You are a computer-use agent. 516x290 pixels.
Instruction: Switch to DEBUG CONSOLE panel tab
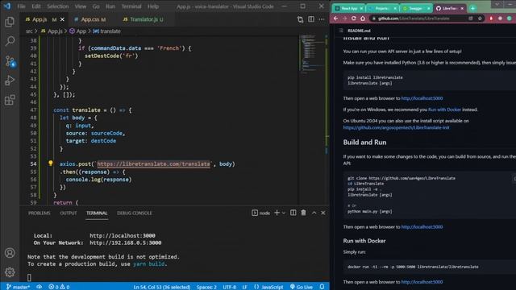pos(135,213)
